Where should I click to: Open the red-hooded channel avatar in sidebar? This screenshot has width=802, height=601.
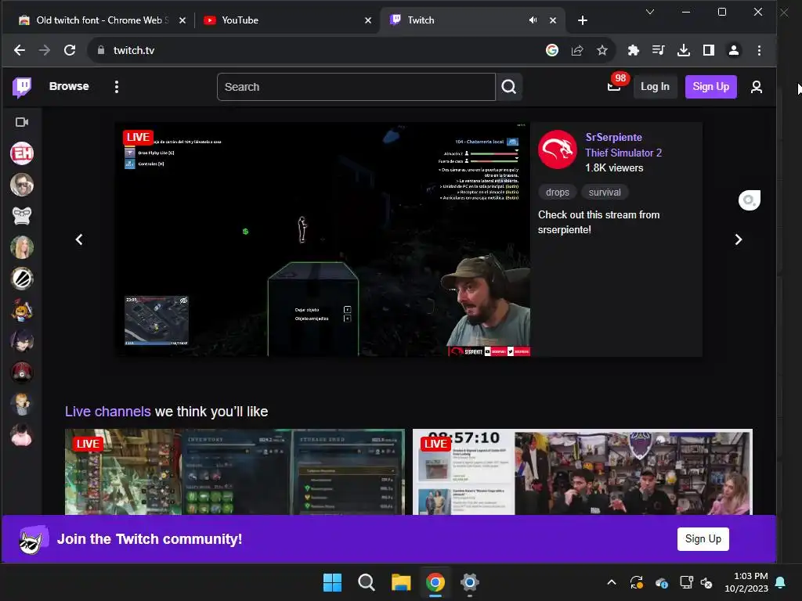[x=22, y=373]
